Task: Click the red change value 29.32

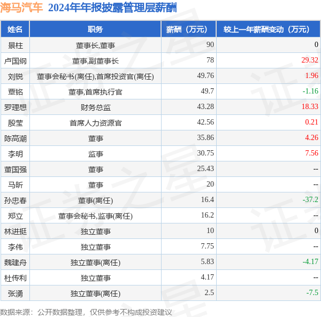Action: tap(310, 60)
